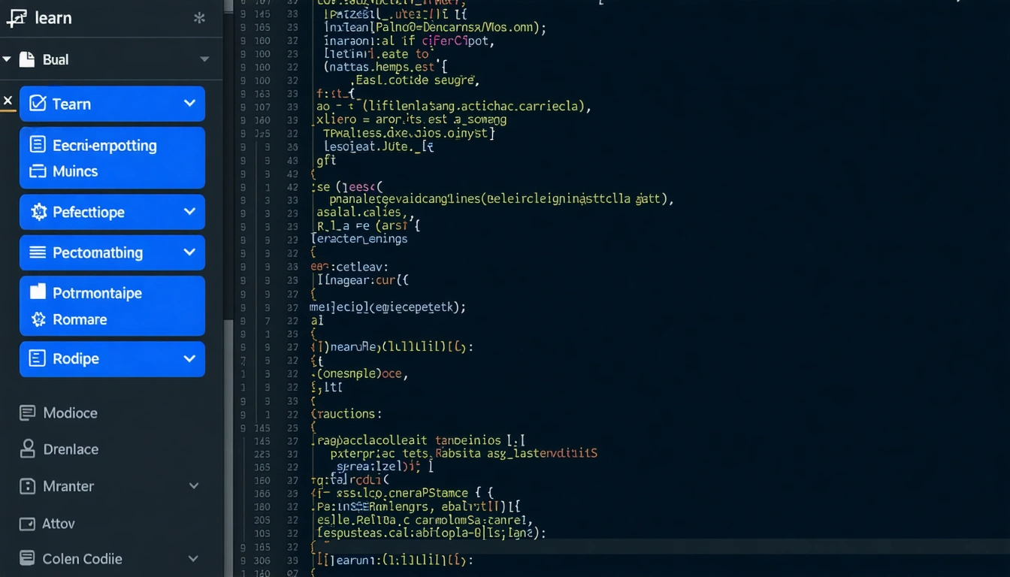Expand the Colen Codiie chevron
Screen dimensions: 1010x577
coord(193,558)
